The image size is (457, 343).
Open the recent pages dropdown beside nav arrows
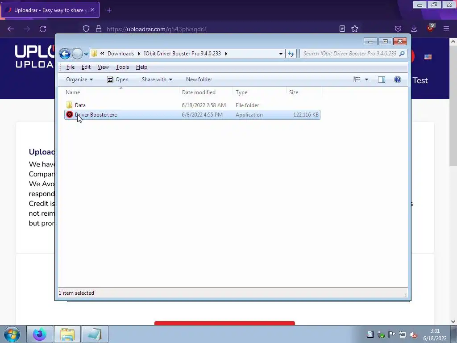pyautogui.click(x=86, y=54)
